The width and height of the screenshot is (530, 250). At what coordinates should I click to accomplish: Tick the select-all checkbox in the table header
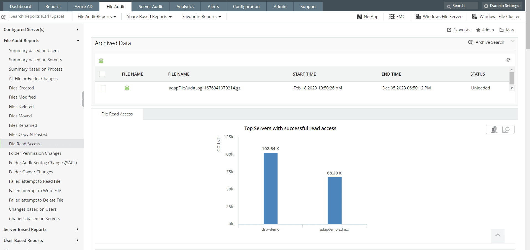pos(102,74)
